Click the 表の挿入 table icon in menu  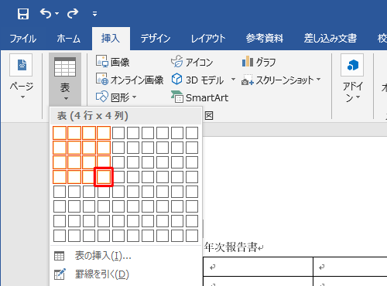coord(59,256)
